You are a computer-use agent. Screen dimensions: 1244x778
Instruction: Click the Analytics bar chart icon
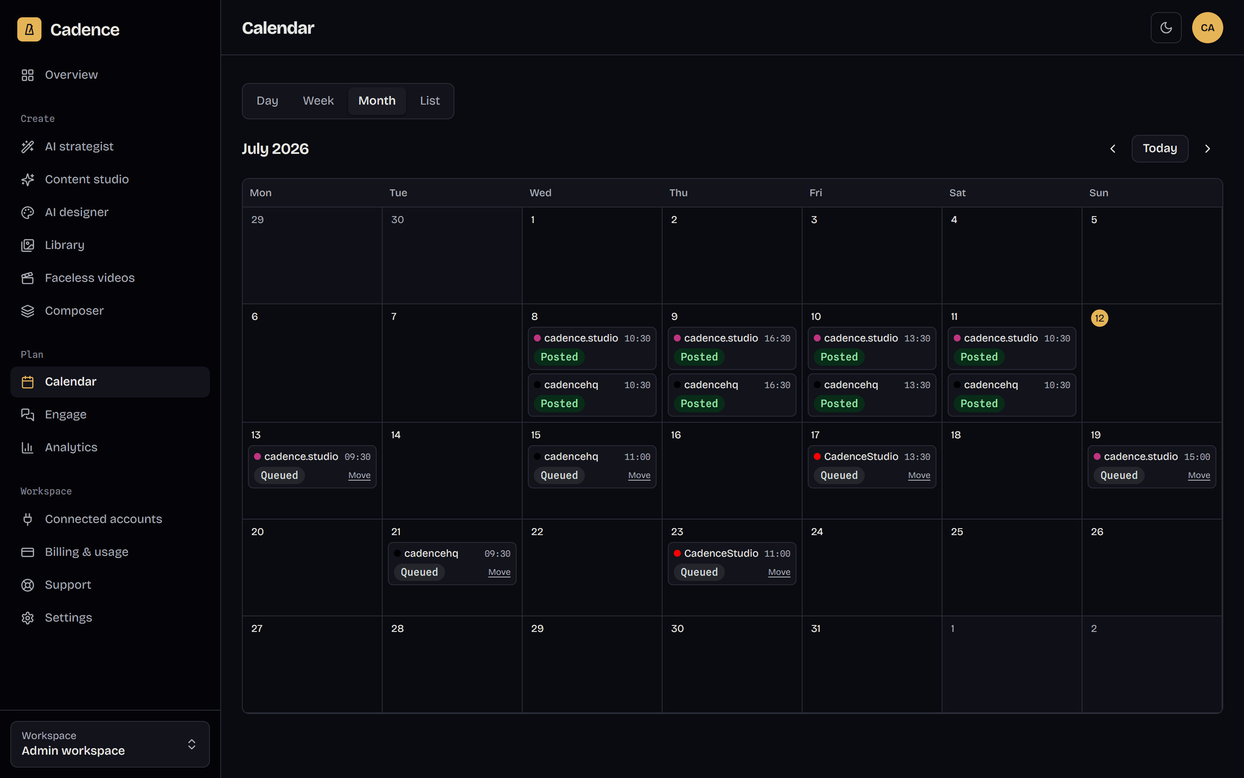pos(28,448)
